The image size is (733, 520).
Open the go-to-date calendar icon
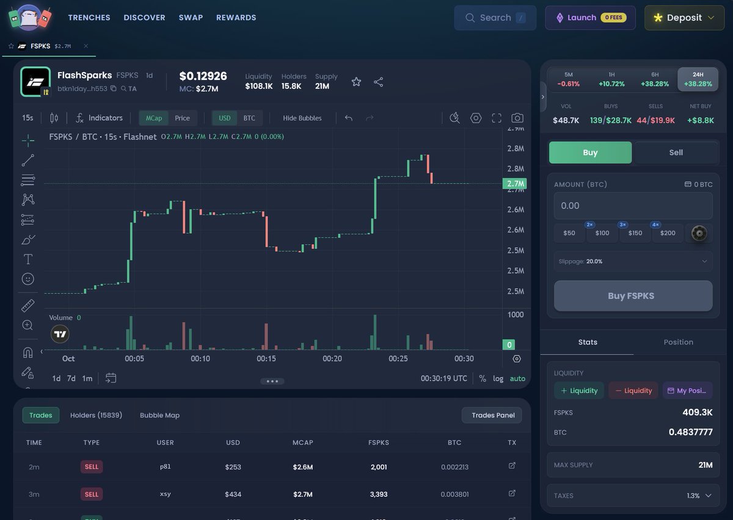[111, 378]
